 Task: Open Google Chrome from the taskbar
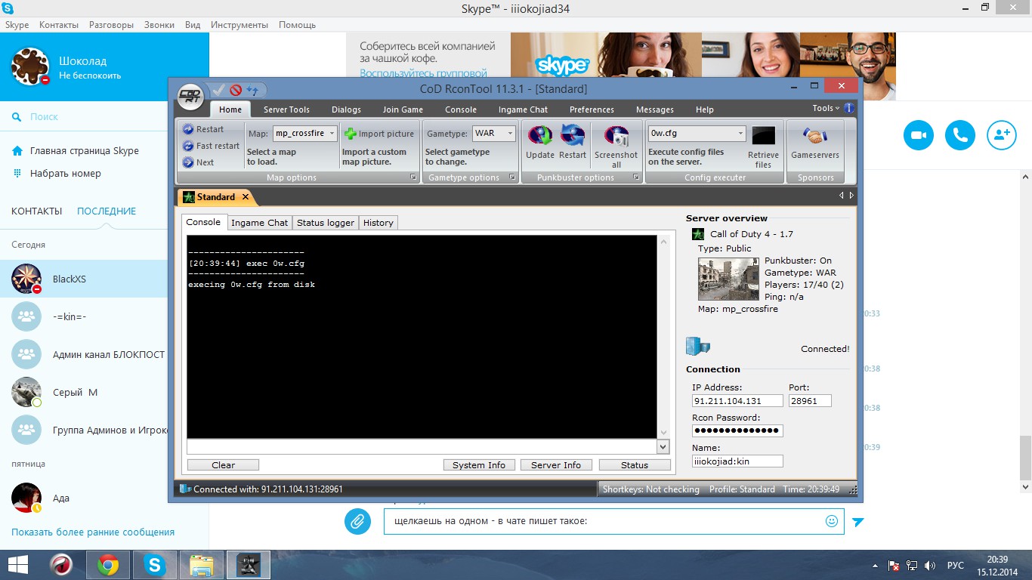pos(108,565)
